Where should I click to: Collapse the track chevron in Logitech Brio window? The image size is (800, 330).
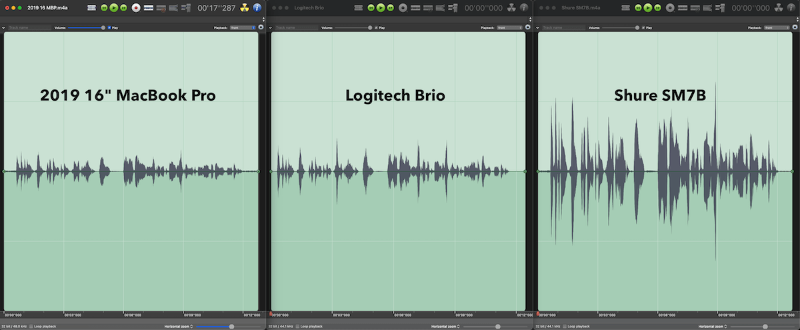pos(270,28)
